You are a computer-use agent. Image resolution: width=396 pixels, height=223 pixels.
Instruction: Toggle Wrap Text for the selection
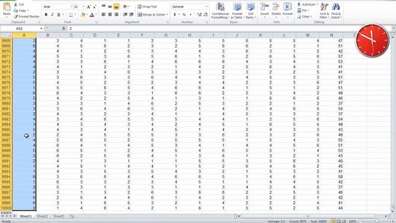tap(147, 7)
